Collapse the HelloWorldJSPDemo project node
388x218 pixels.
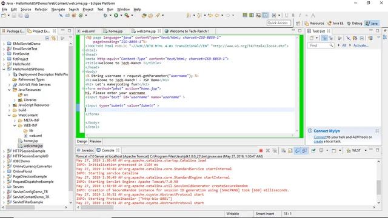coord(4,69)
